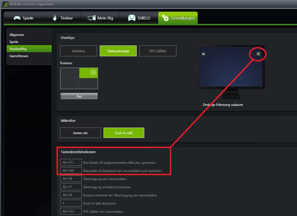
Task: Click the download arrow icon on Treiber
Action: tap(55, 18)
